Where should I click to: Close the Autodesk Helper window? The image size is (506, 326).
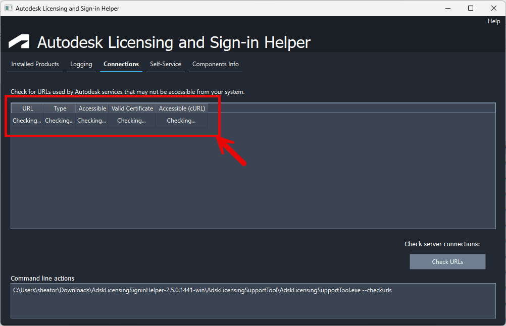click(494, 9)
